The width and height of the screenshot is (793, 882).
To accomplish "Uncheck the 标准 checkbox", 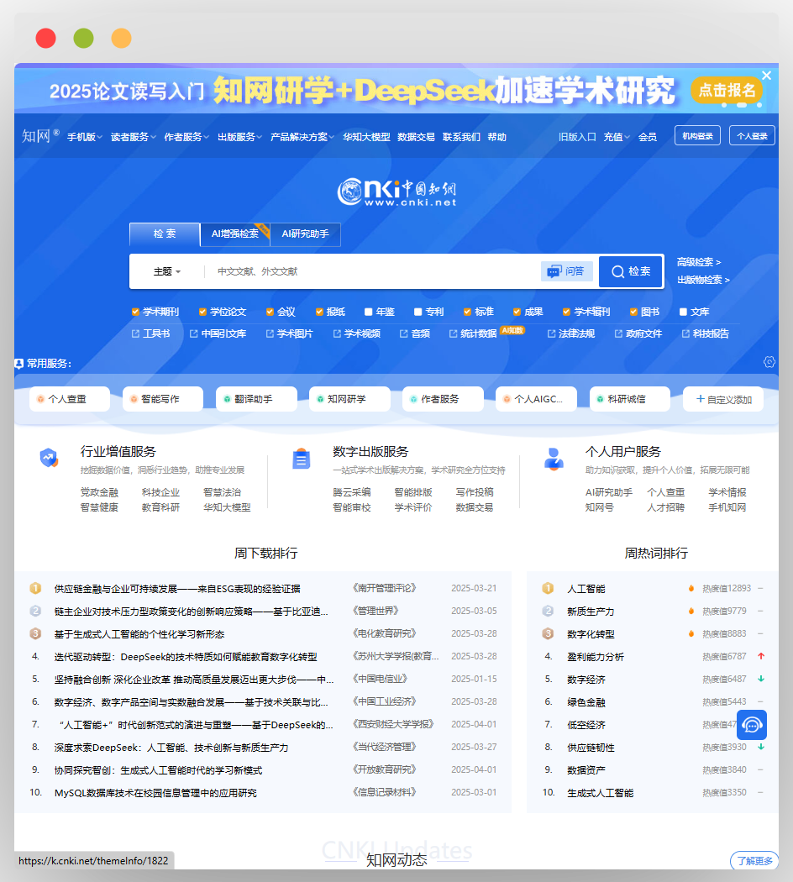I will (467, 312).
